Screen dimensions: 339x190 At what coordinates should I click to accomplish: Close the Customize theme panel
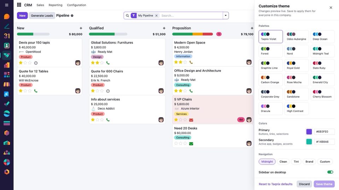331,7
